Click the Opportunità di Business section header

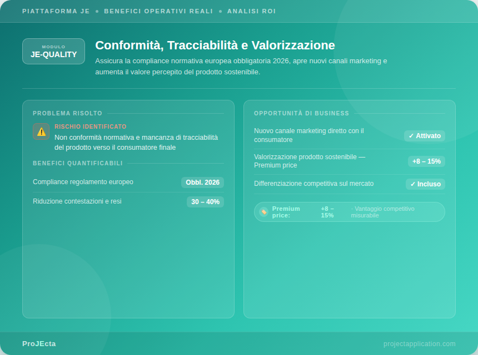301,113
